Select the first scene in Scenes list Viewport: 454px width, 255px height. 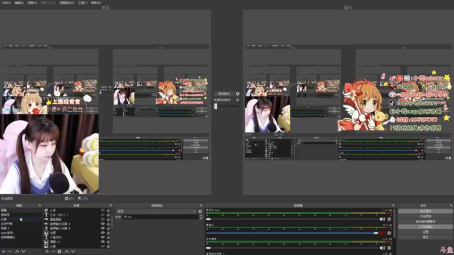[x=21, y=210]
